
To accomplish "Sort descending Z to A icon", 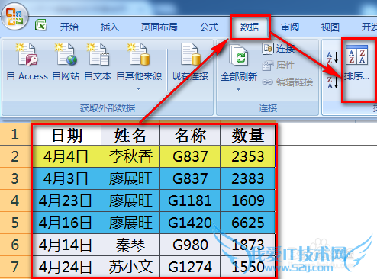I will [333, 82].
